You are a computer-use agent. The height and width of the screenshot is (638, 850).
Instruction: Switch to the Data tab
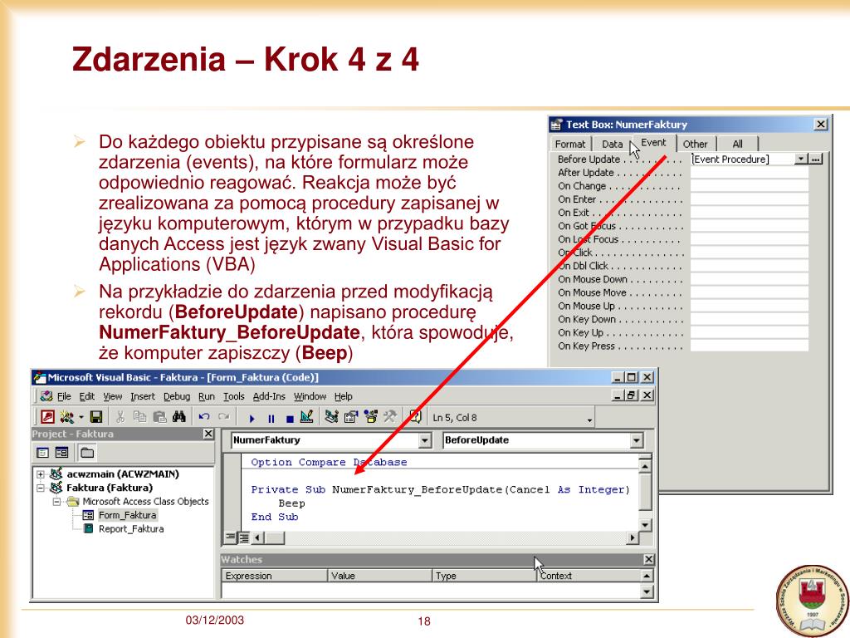coord(612,145)
